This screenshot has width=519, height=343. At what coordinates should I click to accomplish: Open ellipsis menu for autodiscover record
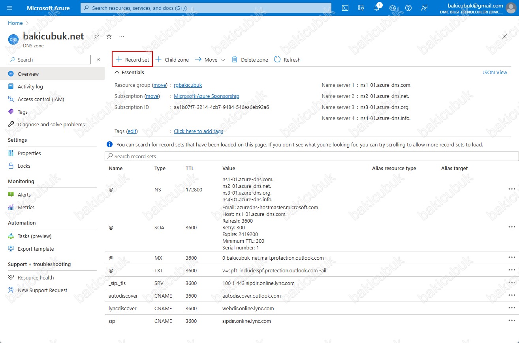click(512, 295)
